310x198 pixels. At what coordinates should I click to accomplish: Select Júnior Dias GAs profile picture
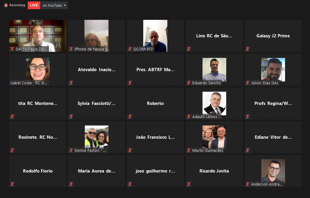[x=273, y=70]
